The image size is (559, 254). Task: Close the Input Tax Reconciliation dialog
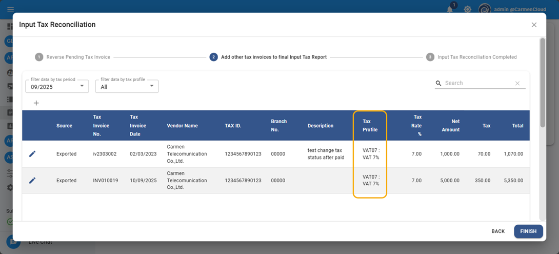click(534, 25)
